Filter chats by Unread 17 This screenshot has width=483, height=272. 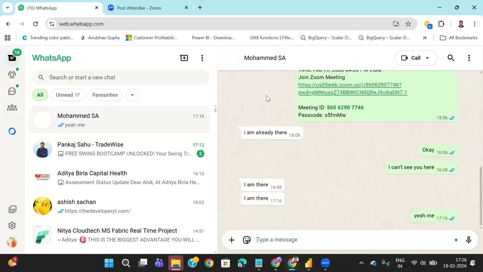click(x=68, y=95)
